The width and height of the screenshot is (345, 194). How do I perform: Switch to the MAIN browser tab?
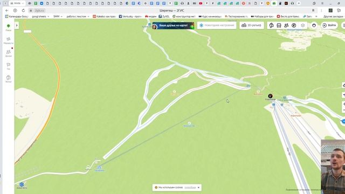pos(17,3)
